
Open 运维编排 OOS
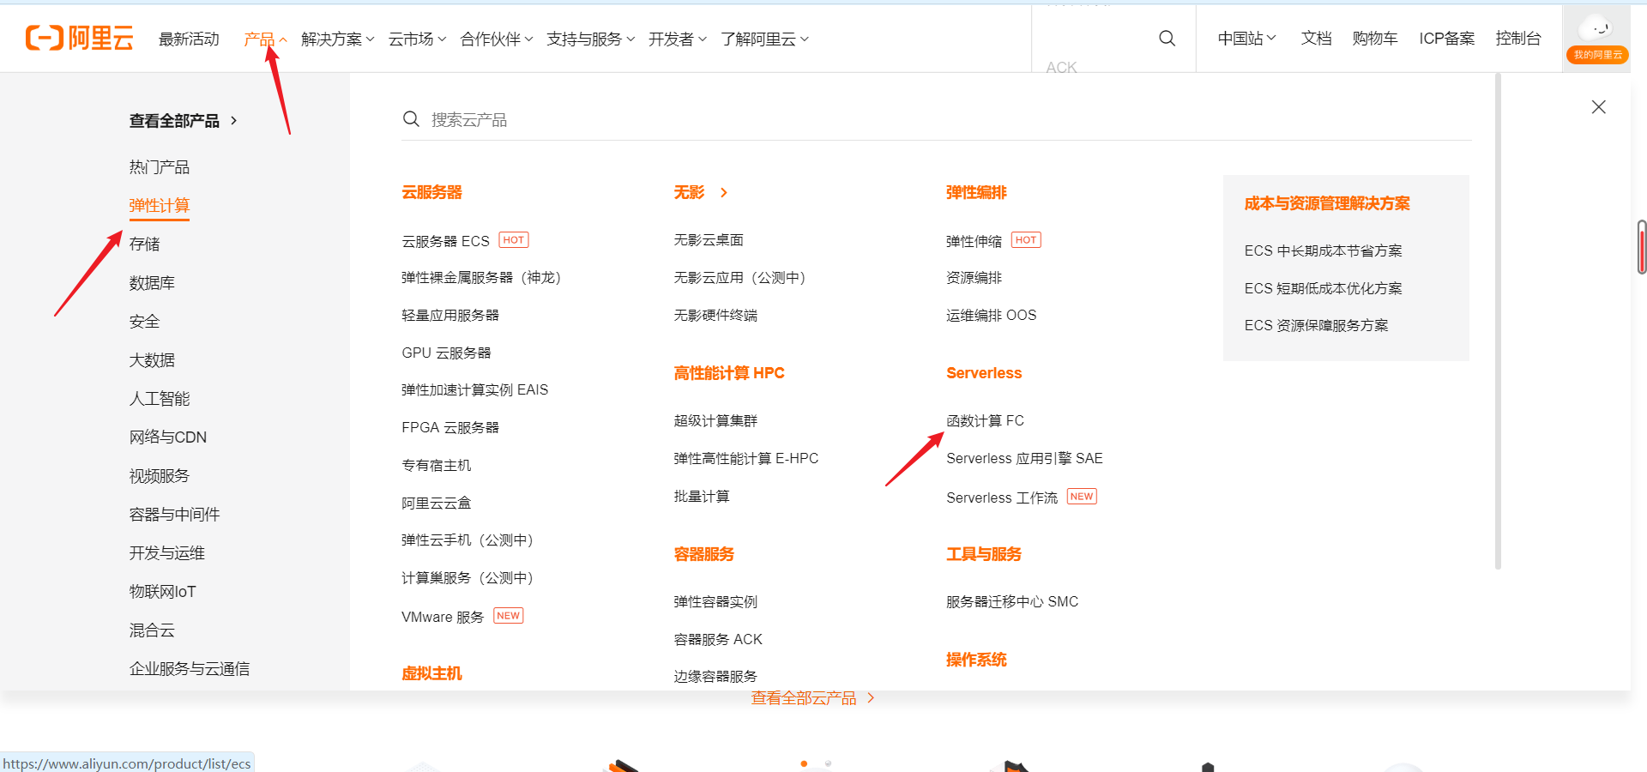992,316
